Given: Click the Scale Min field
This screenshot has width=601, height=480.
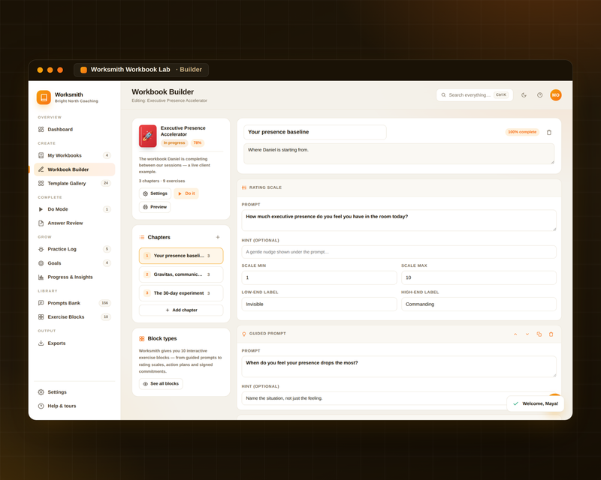Looking at the screenshot, I should [x=319, y=278].
